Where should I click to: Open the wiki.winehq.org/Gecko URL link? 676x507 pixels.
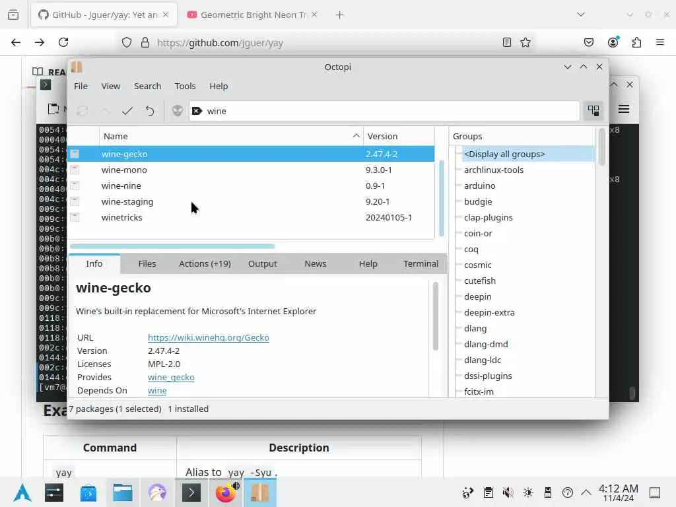click(208, 337)
